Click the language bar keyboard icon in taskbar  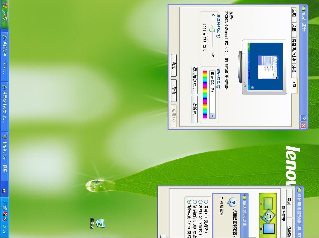tap(4, 191)
